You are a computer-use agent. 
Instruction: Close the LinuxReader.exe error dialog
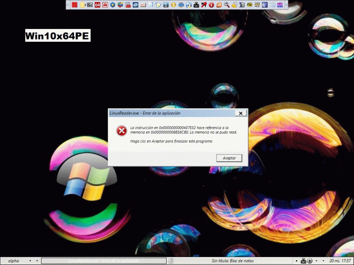[x=240, y=113]
